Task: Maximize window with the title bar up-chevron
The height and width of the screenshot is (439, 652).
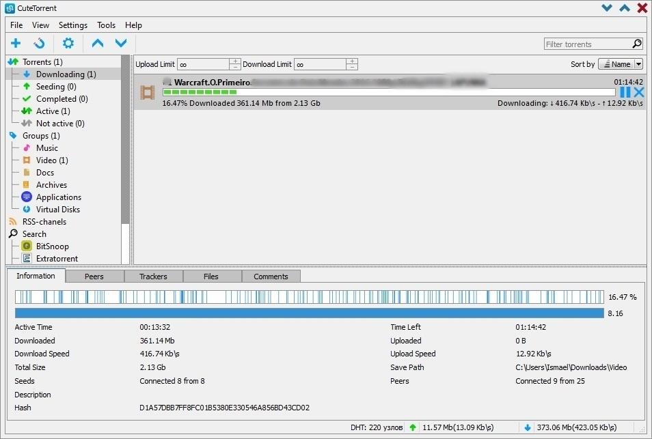Action: 625,8
